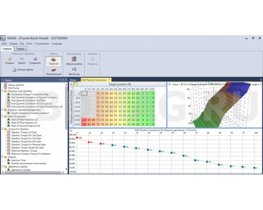Collapse the Давление в рейке folder
Image resolution: width=263 pixels, height=210 pixels.
pos(3,166)
